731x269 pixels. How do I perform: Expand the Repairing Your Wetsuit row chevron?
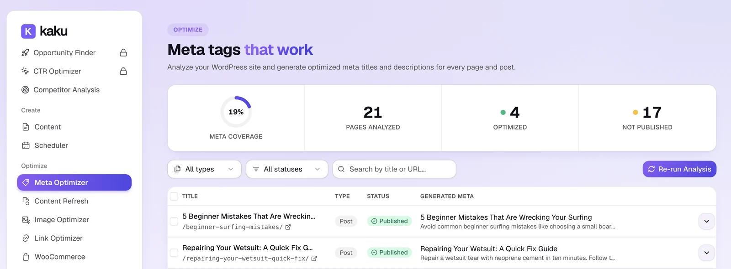coord(707,253)
